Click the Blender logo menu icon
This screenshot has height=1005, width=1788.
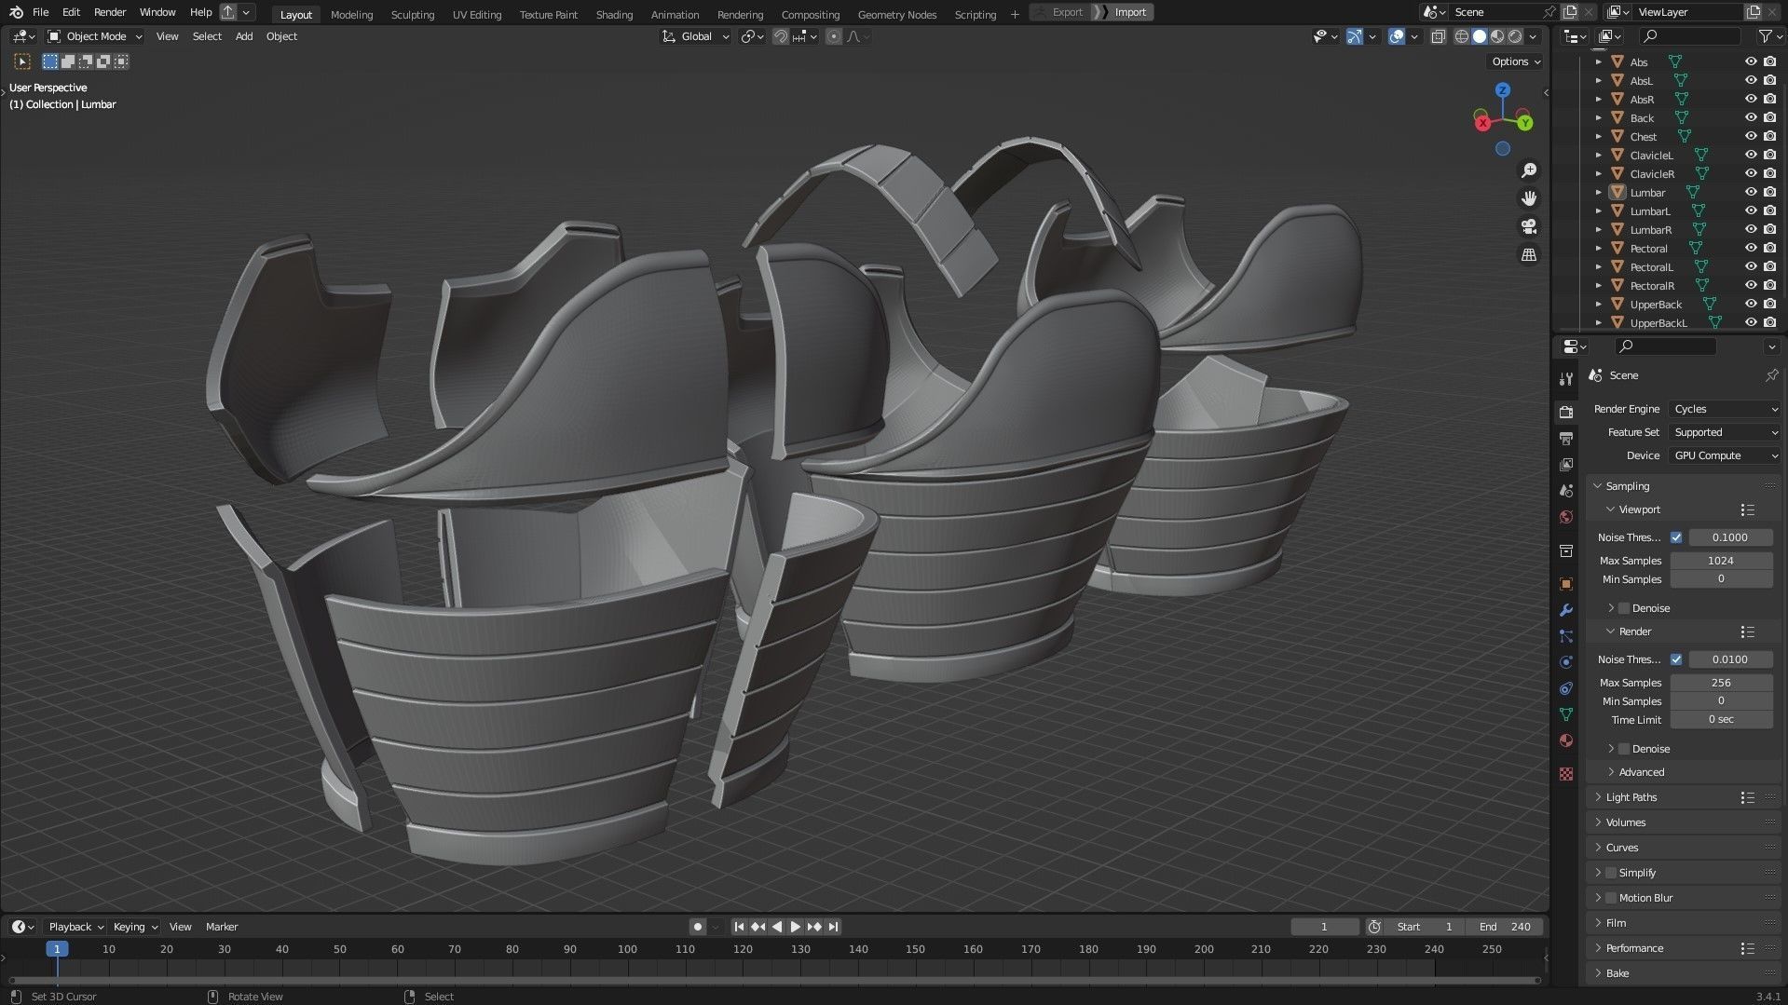[x=16, y=12]
